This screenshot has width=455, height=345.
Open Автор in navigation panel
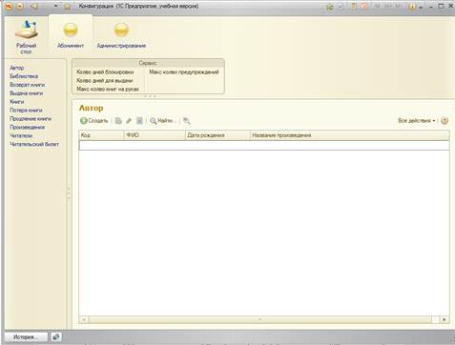pos(17,68)
